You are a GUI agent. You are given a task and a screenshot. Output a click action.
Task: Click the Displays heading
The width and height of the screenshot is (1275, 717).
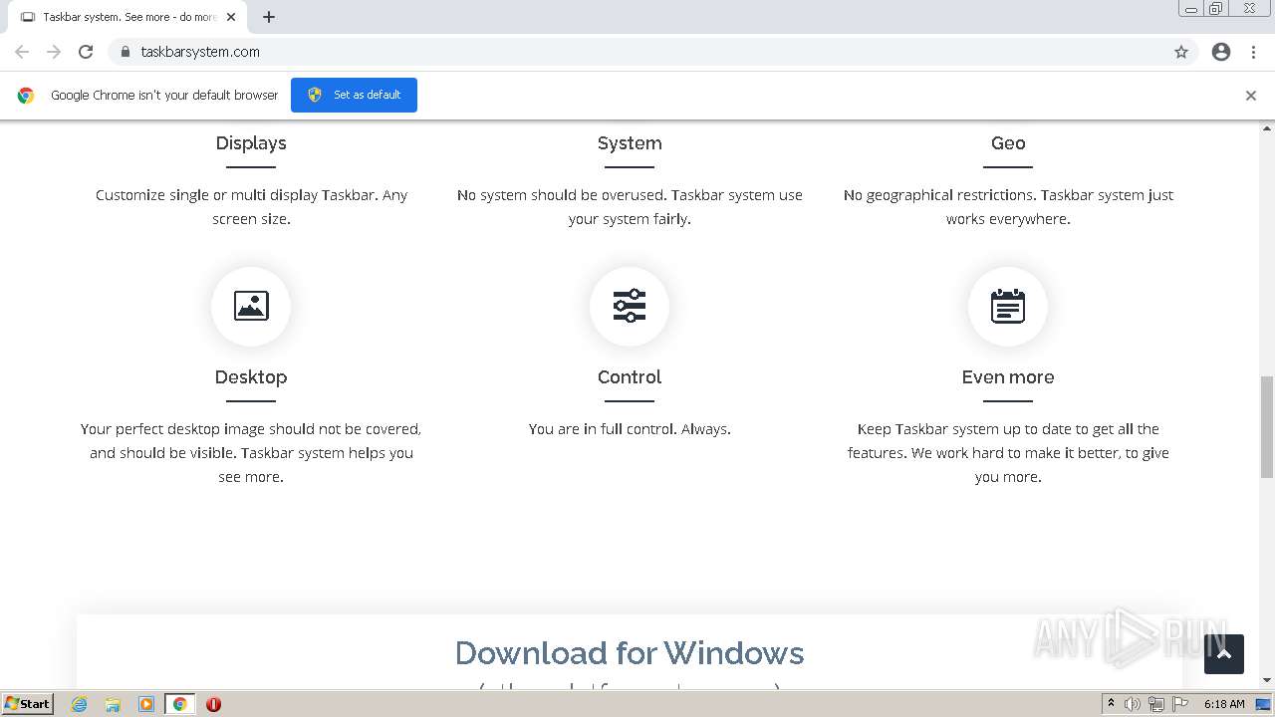click(251, 143)
